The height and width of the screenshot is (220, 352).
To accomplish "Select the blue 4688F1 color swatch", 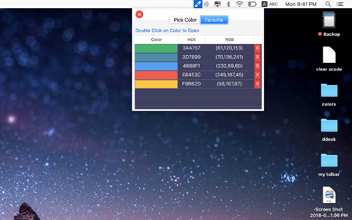I will [156, 66].
